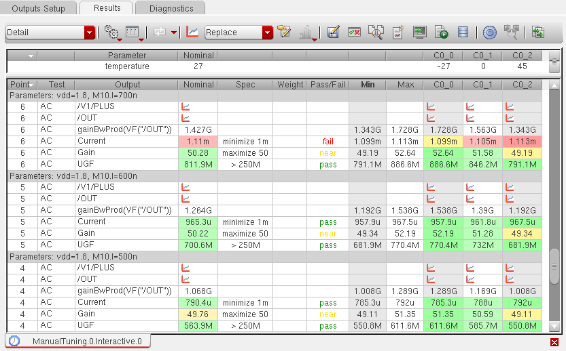Open the Detail view dropdown
The image size is (566, 351).
coord(89,33)
